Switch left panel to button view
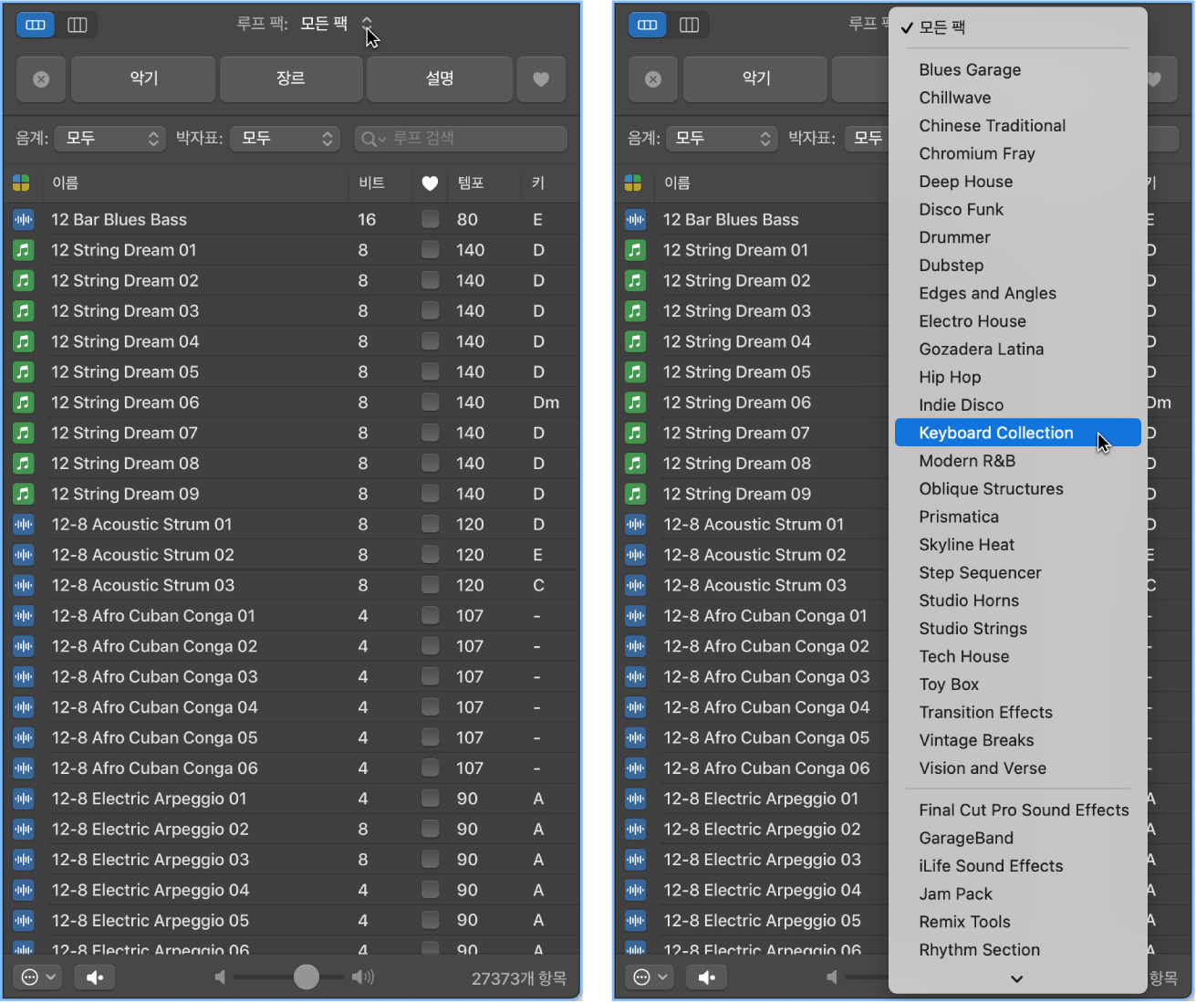 click(x=36, y=25)
